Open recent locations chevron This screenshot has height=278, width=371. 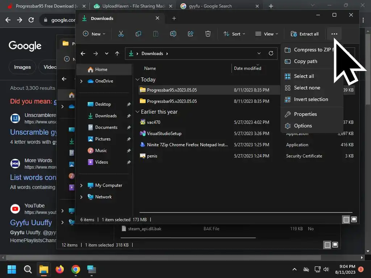[107, 54]
